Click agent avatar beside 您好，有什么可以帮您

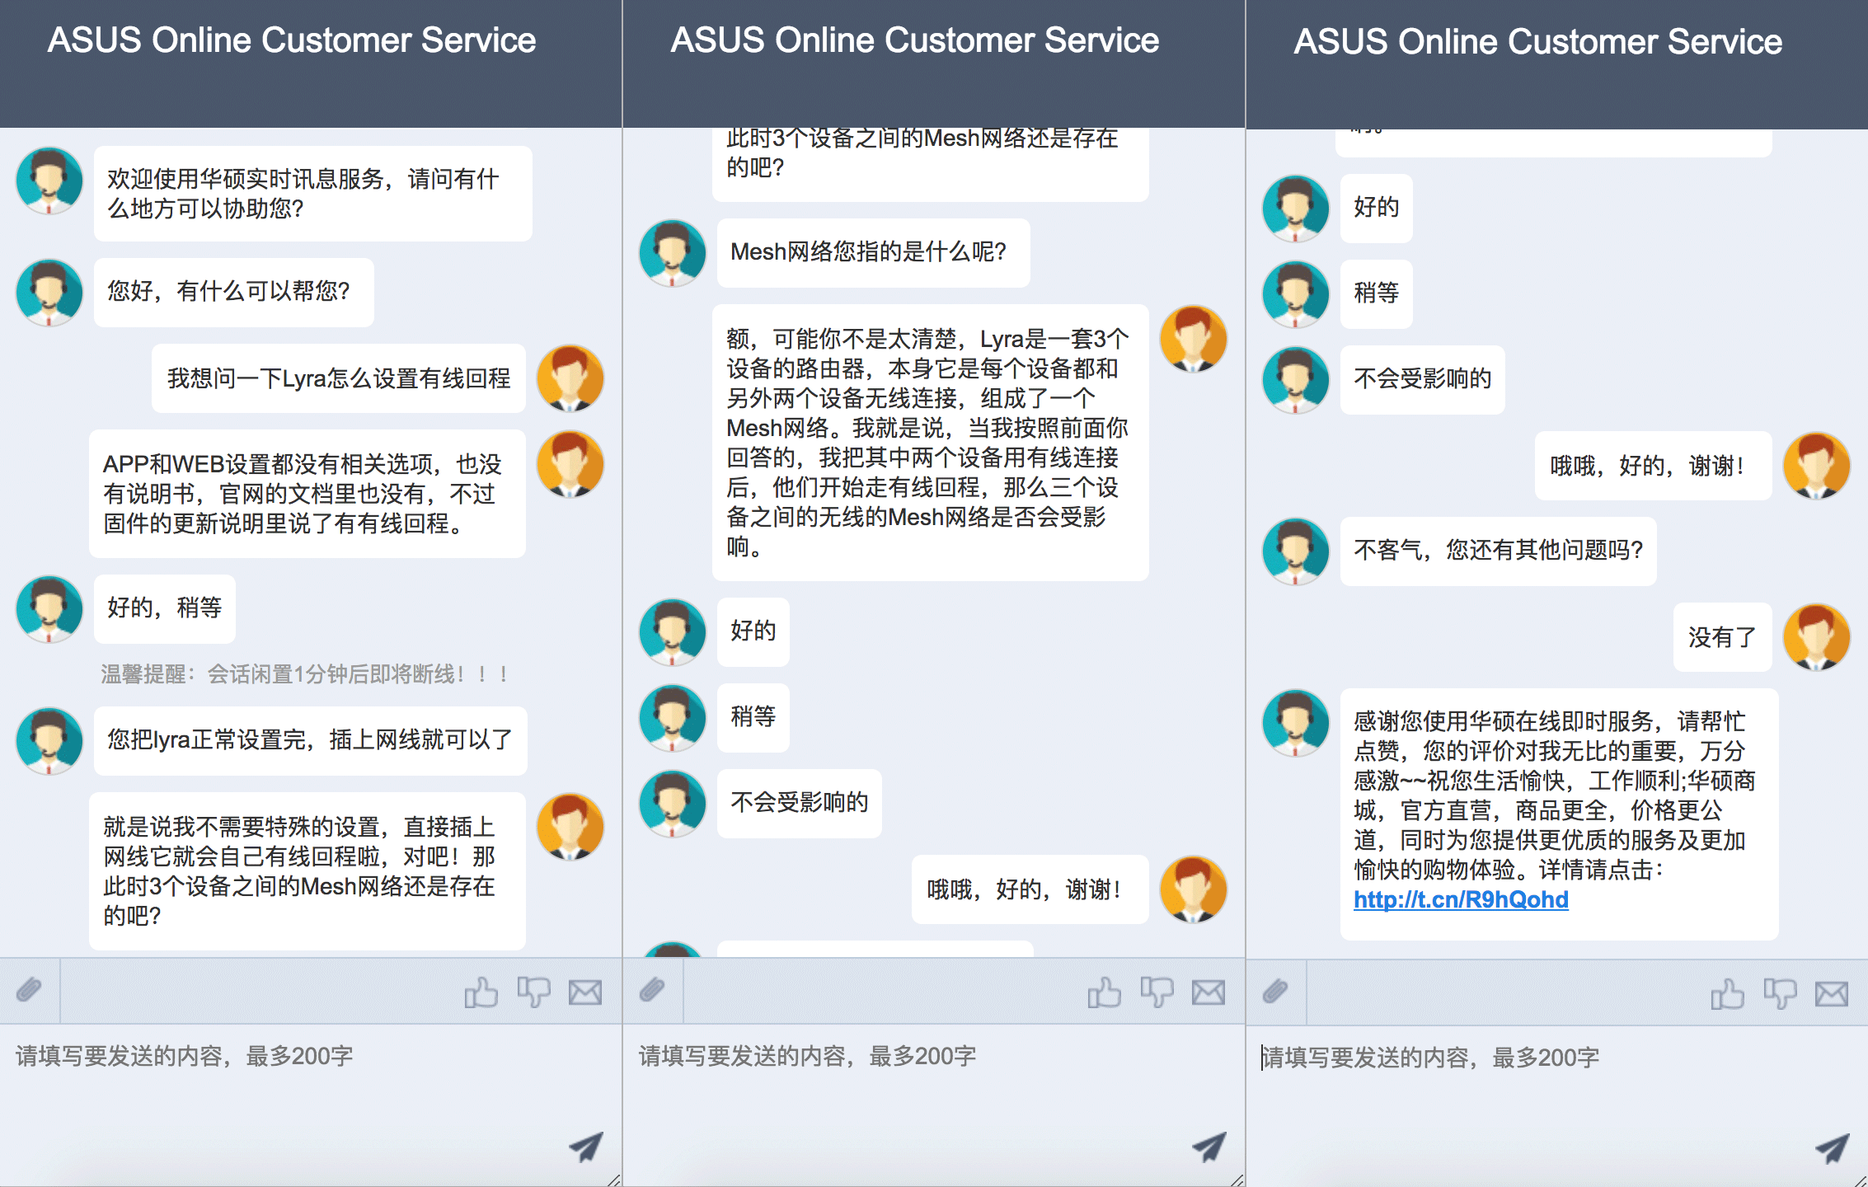pos(49,293)
